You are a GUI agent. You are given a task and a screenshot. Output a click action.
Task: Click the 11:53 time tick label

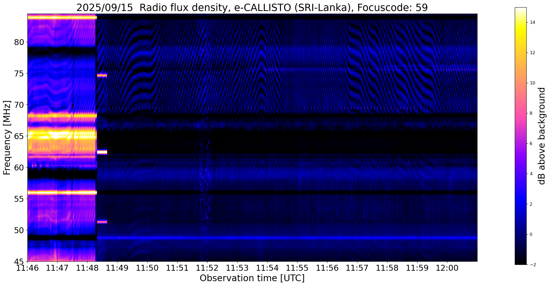[x=237, y=268]
